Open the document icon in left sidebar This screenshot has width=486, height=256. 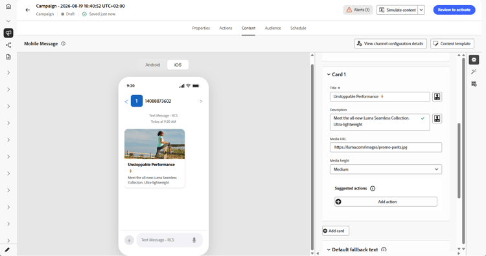pos(8,57)
